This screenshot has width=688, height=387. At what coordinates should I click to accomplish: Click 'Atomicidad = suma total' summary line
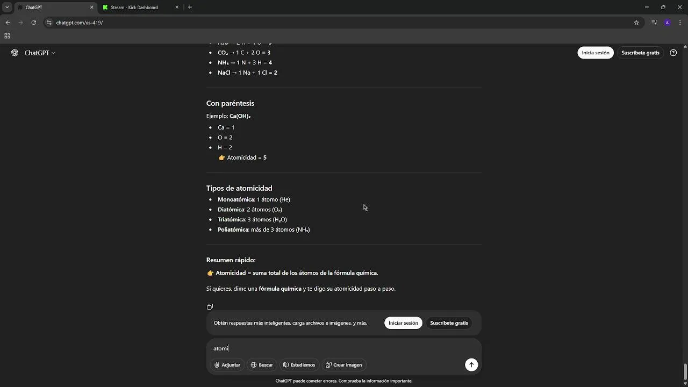click(x=292, y=273)
